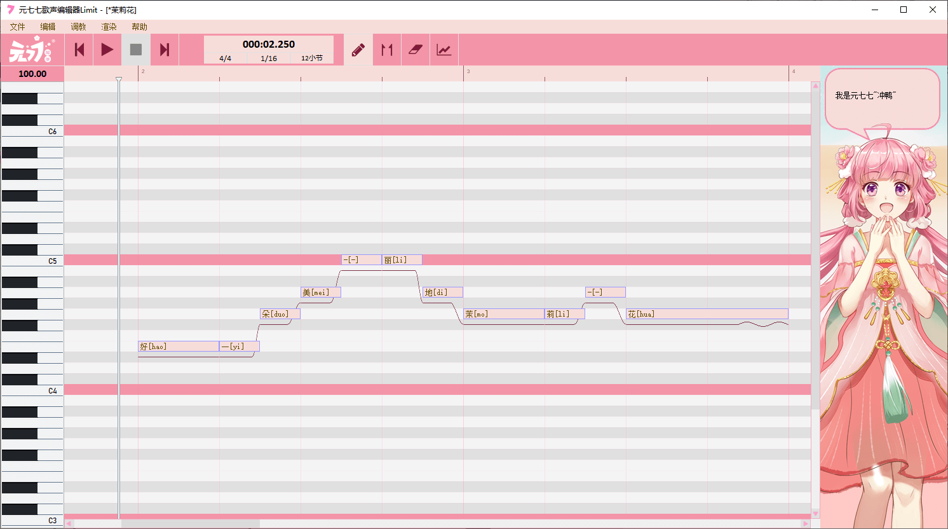
Task: Minimize the editor window
Action: pyautogui.click(x=875, y=10)
